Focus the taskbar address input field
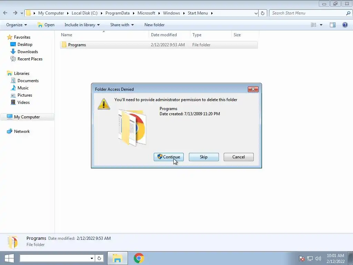Image resolution: width=353 pixels, height=265 pixels. [54, 258]
